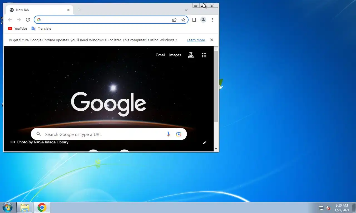The height and width of the screenshot is (213, 356).
Task: Click the Show desktop button
Action: (354, 207)
